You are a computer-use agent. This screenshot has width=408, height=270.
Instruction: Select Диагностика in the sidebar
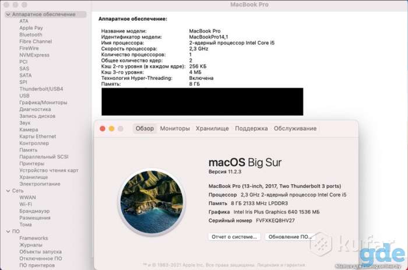click(35, 110)
